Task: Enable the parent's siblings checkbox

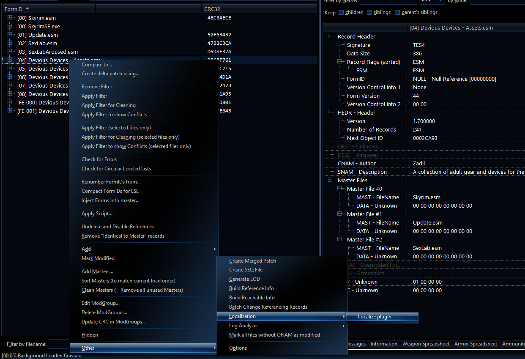Action: tap(397, 12)
